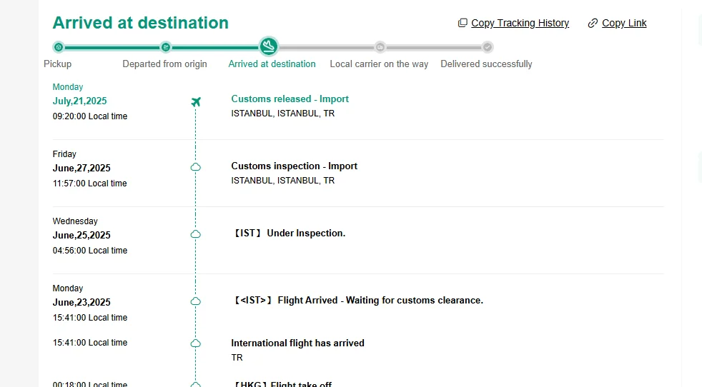Click the chain icon beside Copy Link
Viewport: 702px width, 387px height.
(593, 23)
